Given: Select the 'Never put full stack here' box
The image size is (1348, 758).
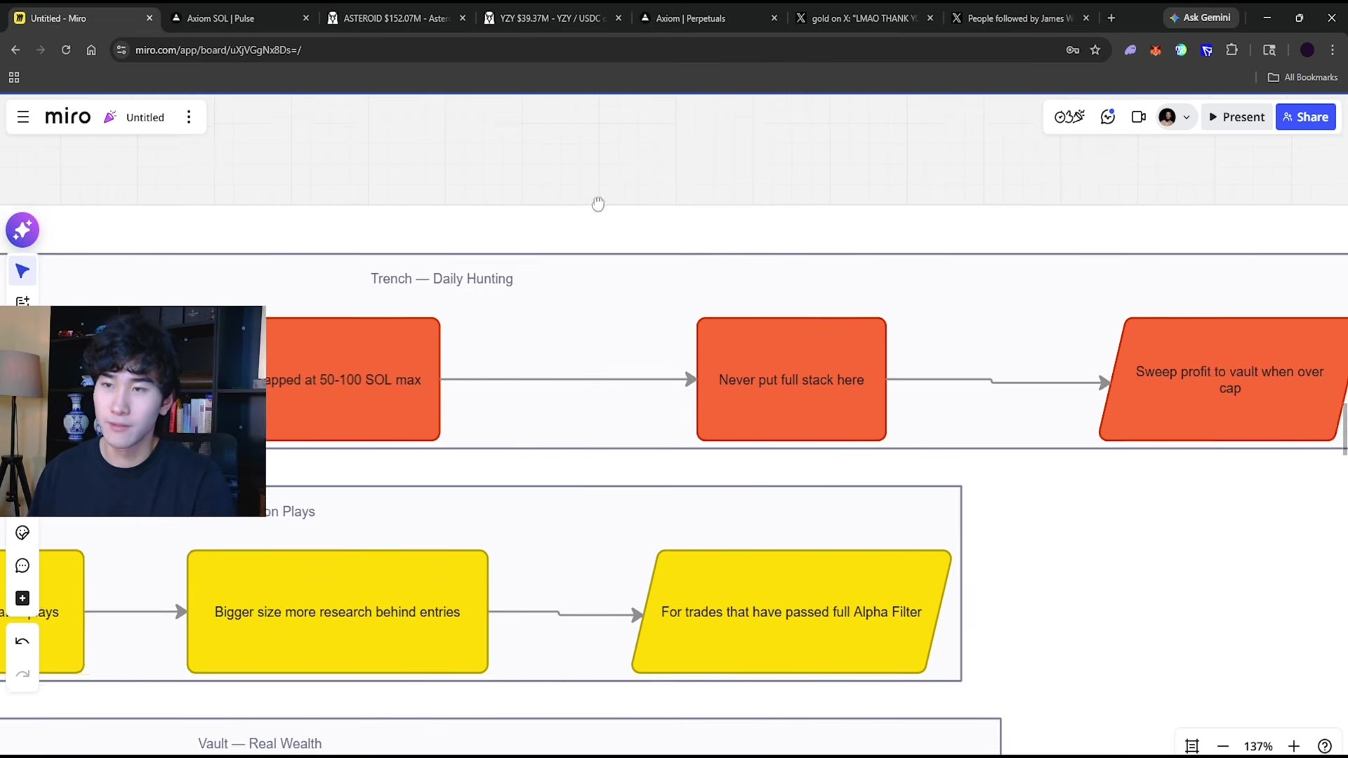Looking at the screenshot, I should (791, 380).
